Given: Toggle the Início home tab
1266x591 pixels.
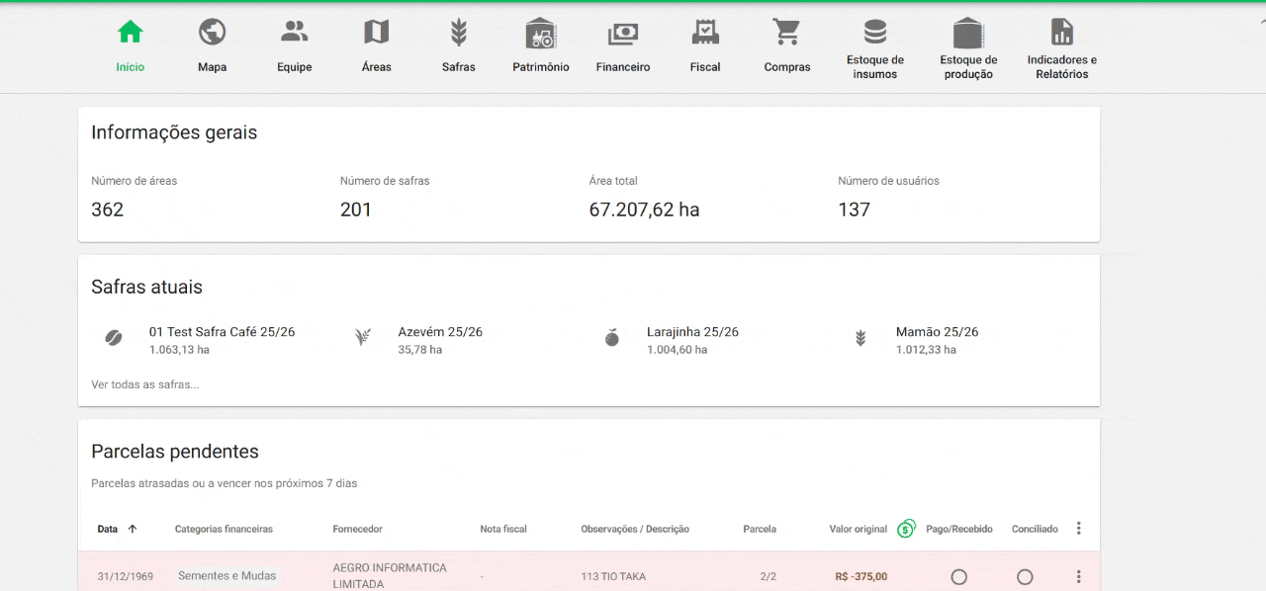Looking at the screenshot, I should (x=130, y=44).
